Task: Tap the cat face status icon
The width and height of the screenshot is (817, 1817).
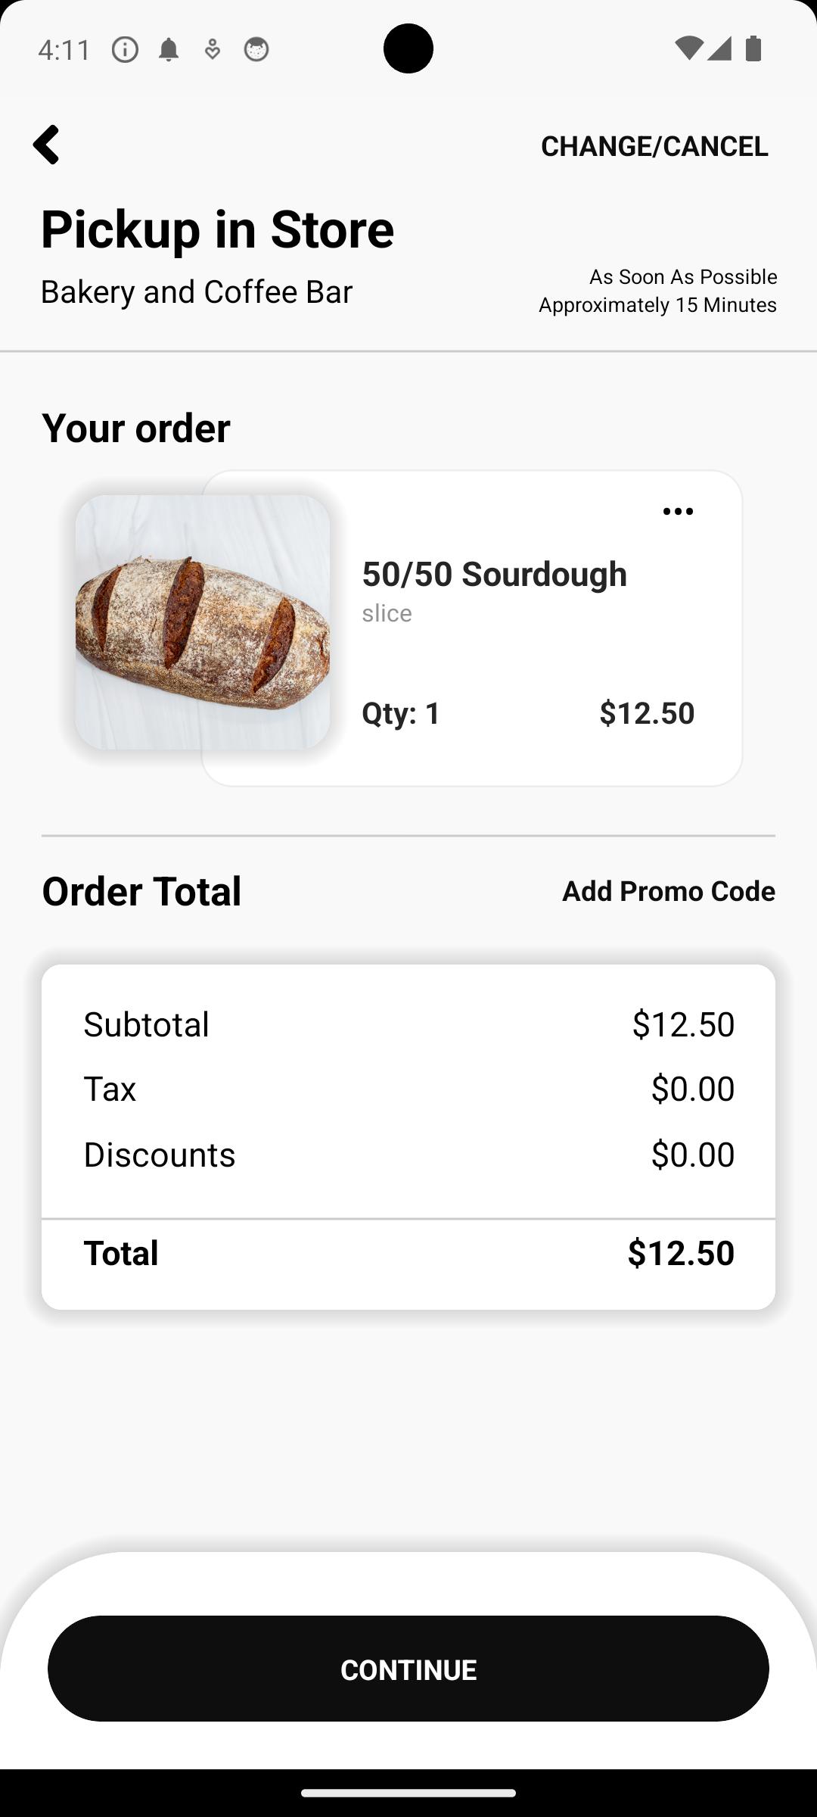Action: click(256, 50)
